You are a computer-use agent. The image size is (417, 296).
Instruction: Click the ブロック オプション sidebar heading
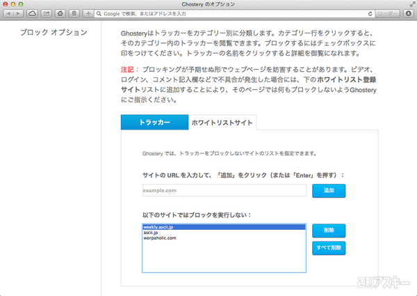pos(54,32)
